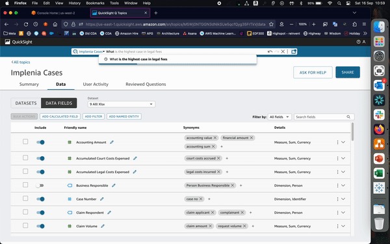Click the SHARE button
This screenshot has height=244, width=390.
(348, 72)
